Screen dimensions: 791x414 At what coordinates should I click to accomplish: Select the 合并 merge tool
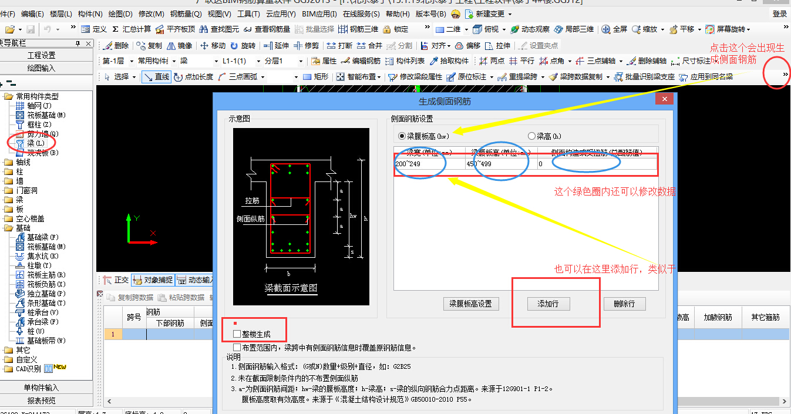coord(369,45)
